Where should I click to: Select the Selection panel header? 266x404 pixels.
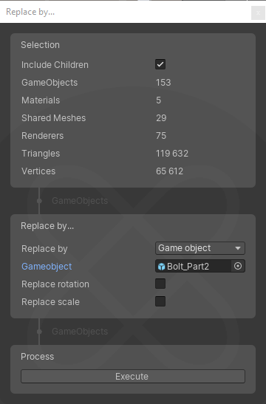(x=40, y=45)
